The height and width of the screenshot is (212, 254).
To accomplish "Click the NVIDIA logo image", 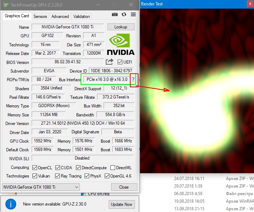I will tap(121, 44).
